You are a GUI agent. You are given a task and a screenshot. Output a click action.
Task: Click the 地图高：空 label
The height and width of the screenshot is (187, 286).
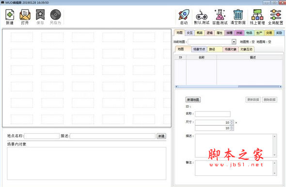click(264, 42)
